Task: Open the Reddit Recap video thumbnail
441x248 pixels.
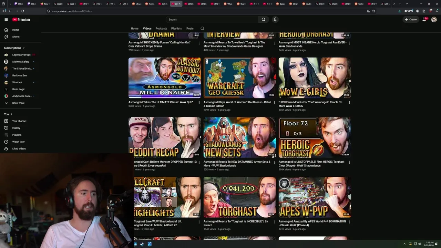Action: click(x=165, y=137)
